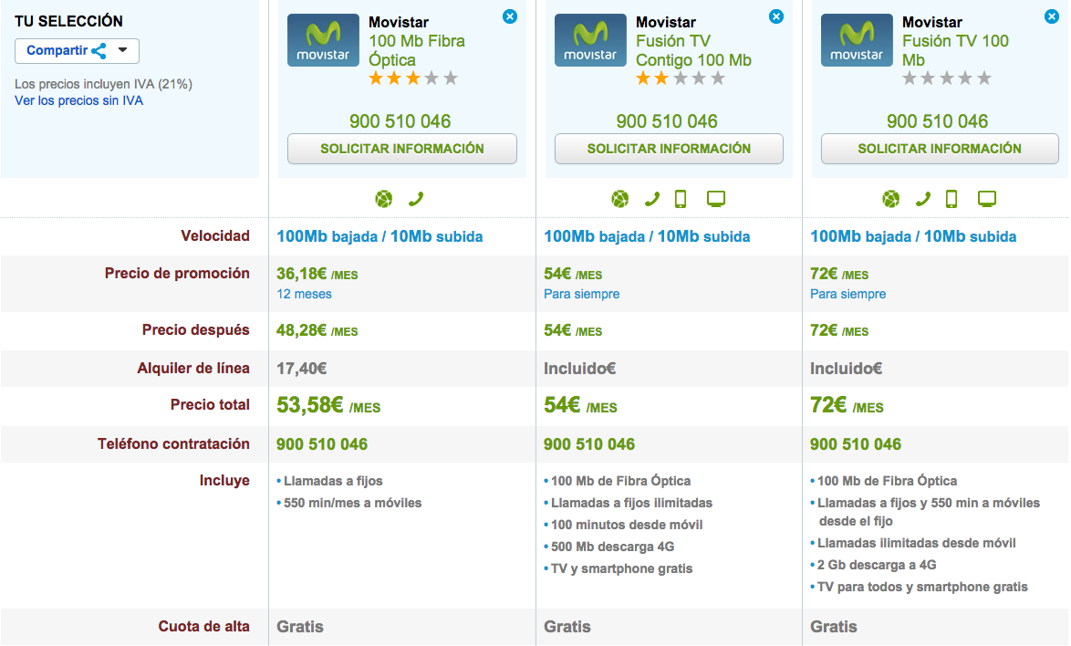Viewport: 1071px width, 646px height.
Task: Click the 54€ total price
Action: coord(580,406)
